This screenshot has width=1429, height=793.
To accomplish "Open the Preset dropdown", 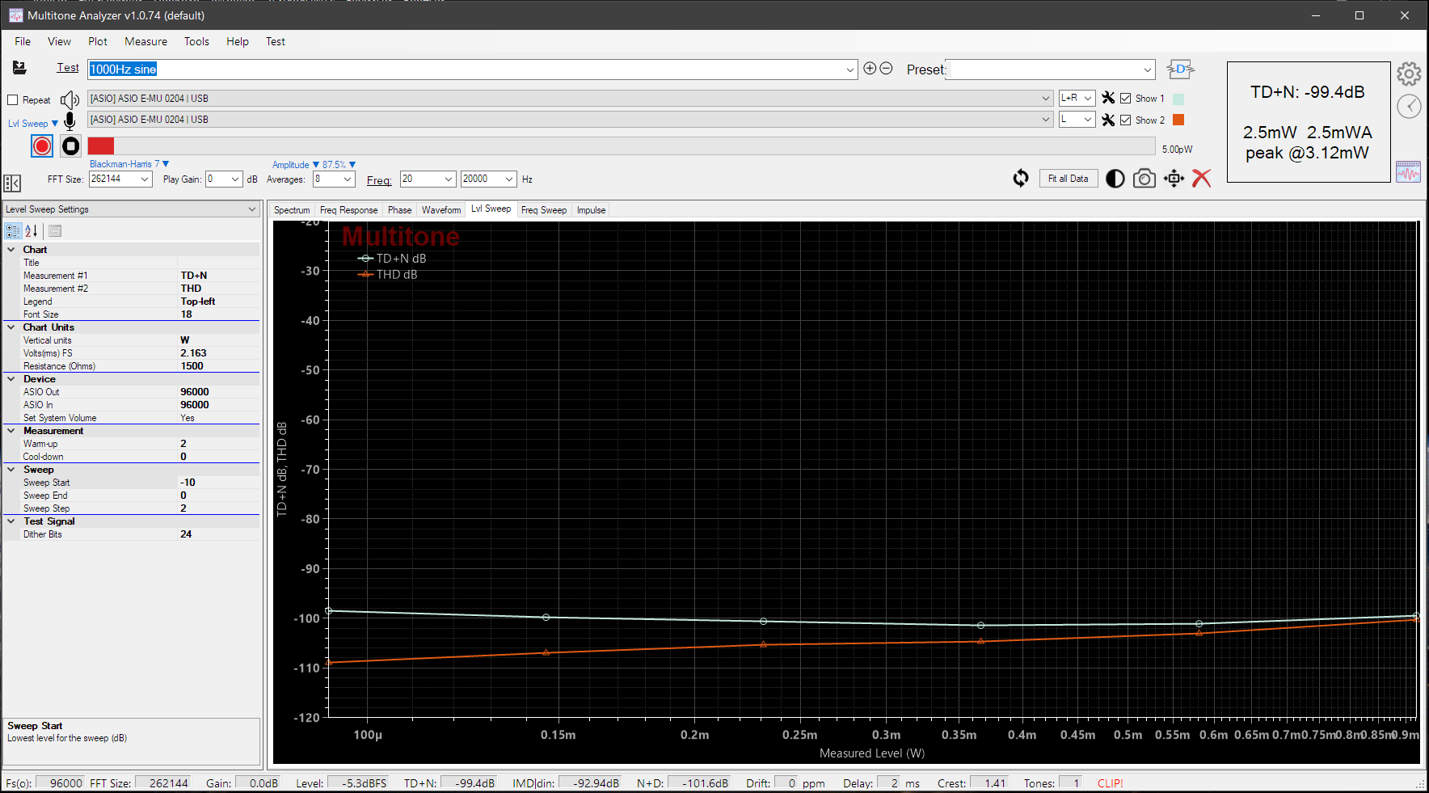I will tap(1148, 70).
